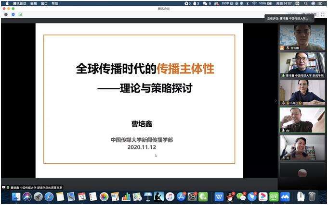Open App Store in the Dock
The height and width of the screenshot is (205, 328).
(x=181, y=197)
